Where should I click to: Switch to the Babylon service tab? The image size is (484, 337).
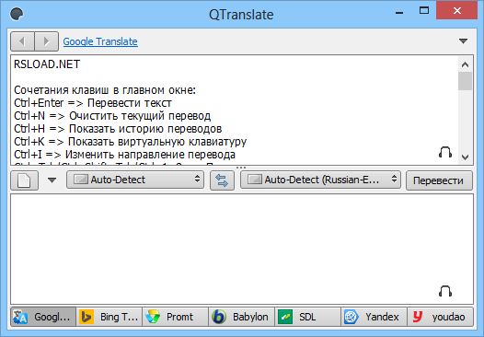pyautogui.click(x=241, y=317)
